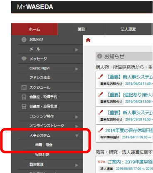Expand the コンテンツ制作 submenu arrow
This screenshot has height=173, width=153.
[x=76, y=117]
